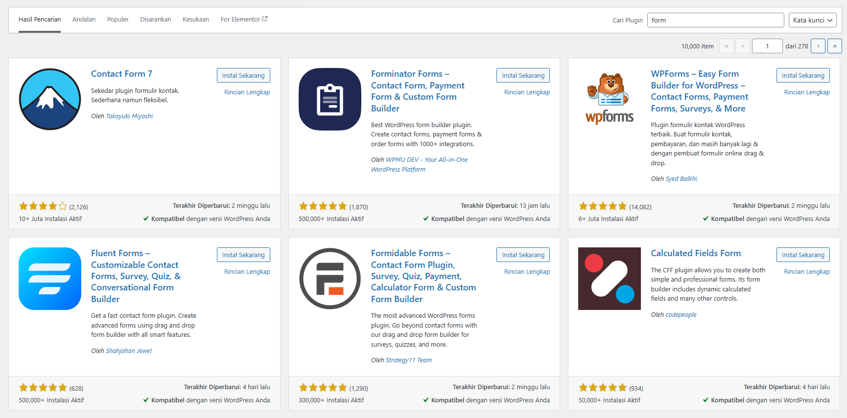Image resolution: width=847 pixels, height=418 pixels.
Task: Click the 'dari 278' page total text
Action: pyautogui.click(x=797, y=46)
